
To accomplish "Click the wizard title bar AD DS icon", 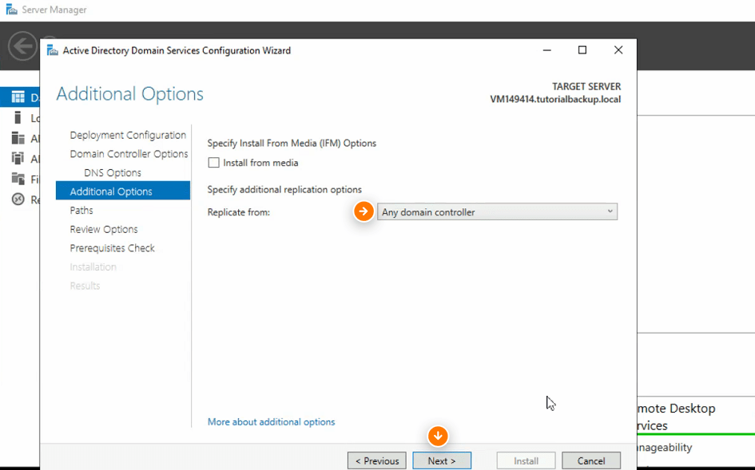I will [x=53, y=49].
